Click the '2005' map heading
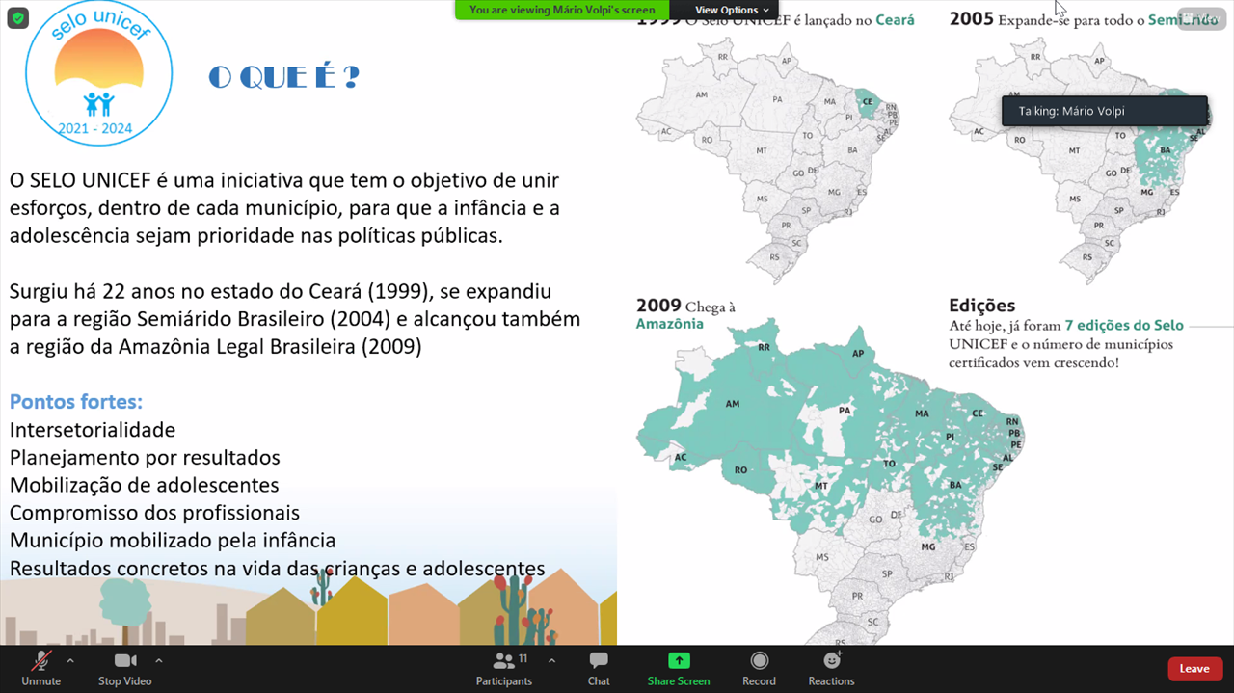 [971, 19]
